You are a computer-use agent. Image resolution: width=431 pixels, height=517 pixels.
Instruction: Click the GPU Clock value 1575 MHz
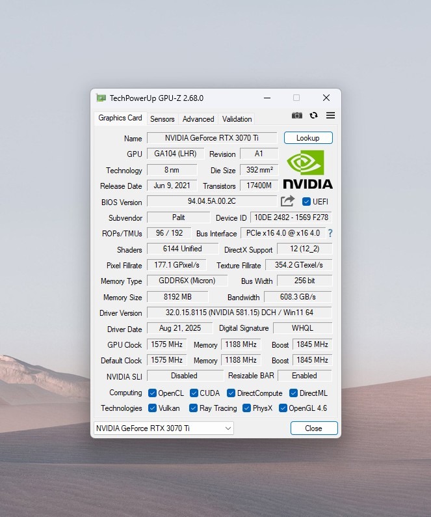pos(166,344)
